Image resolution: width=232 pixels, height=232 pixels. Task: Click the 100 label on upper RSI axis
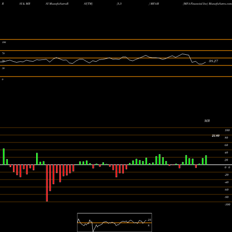click(x=4, y=42)
